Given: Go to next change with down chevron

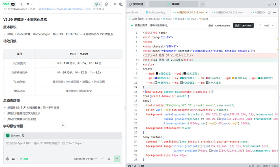Looking at the screenshot, I should [x=273, y=25].
